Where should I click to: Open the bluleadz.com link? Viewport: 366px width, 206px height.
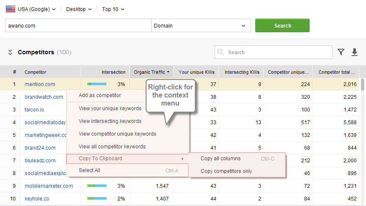pos(40,161)
